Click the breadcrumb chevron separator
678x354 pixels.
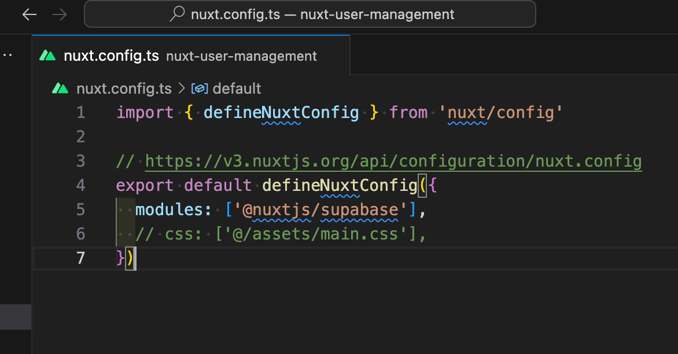(x=182, y=89)
